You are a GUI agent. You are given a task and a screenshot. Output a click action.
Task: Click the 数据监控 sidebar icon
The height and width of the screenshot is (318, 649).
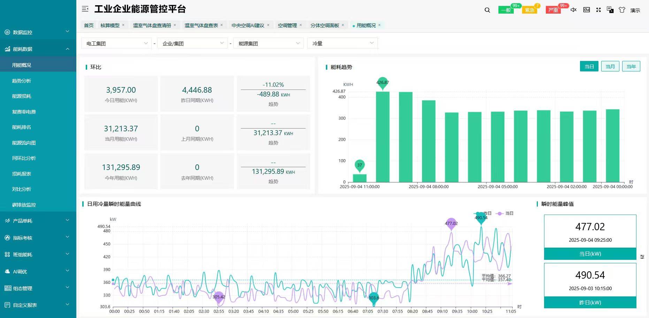(6, 32)
